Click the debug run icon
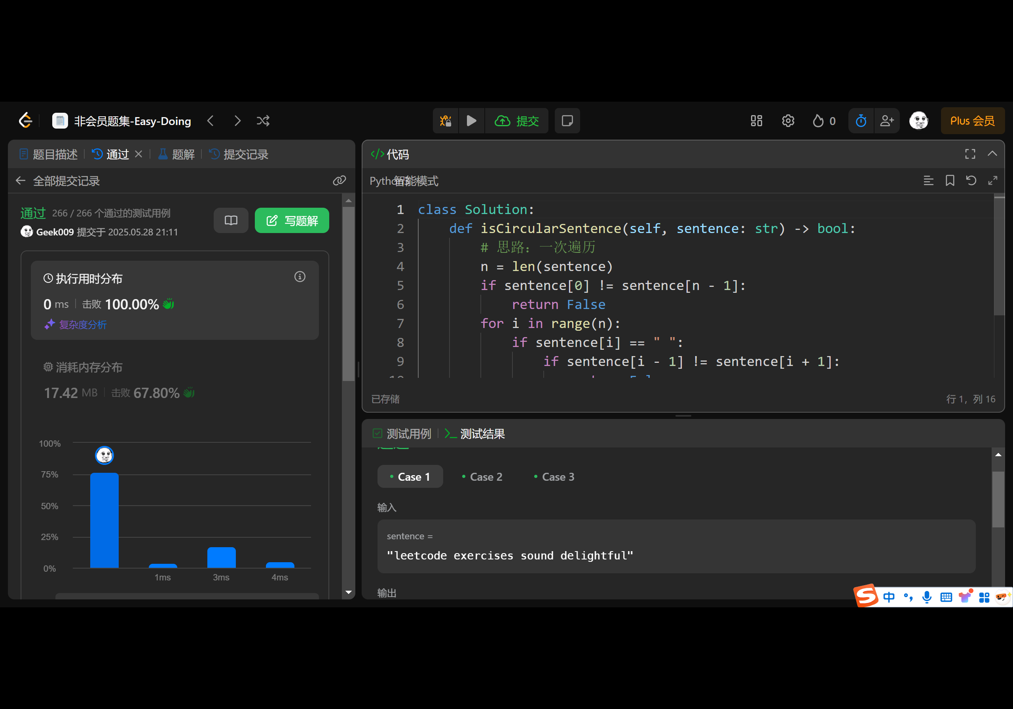1013x709 pixels. click(x=446, y=121)
